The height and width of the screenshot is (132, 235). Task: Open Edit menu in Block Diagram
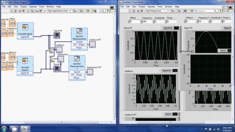(x=10, y=7)
